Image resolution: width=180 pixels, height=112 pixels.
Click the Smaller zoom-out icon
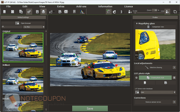(130, 12)
